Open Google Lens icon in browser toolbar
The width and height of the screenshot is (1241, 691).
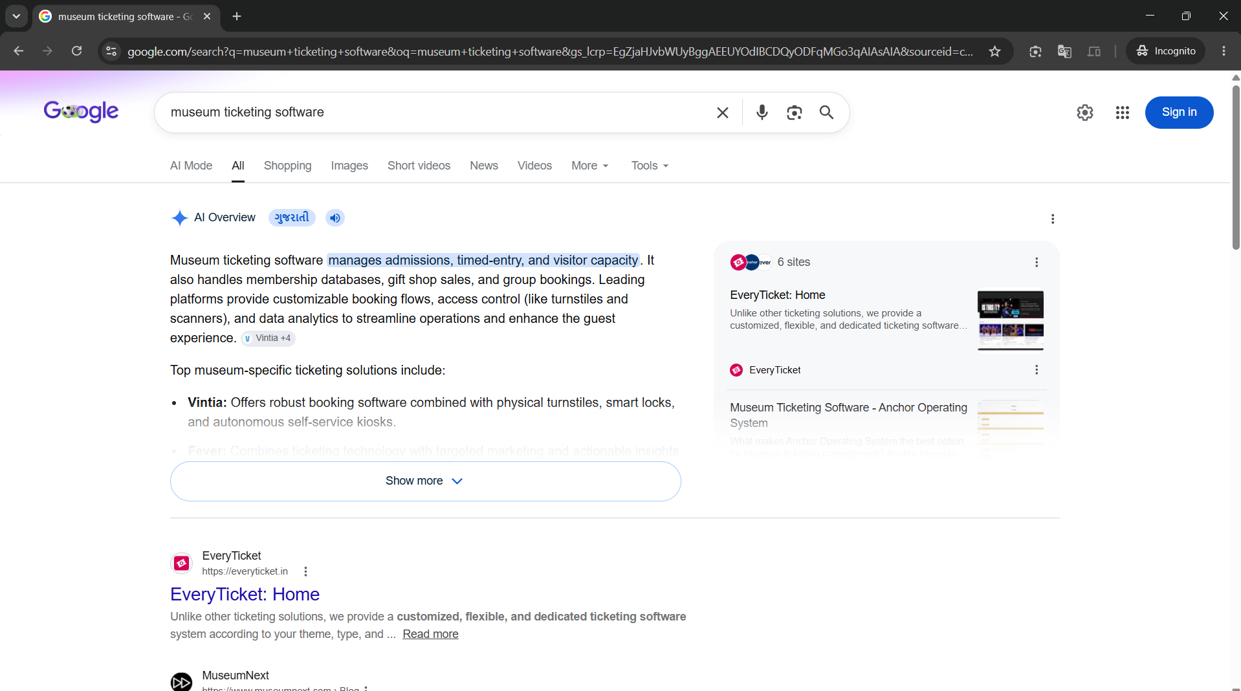tap(1035, 51)
